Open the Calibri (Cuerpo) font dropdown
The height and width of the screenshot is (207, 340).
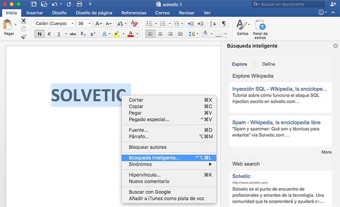54,23
